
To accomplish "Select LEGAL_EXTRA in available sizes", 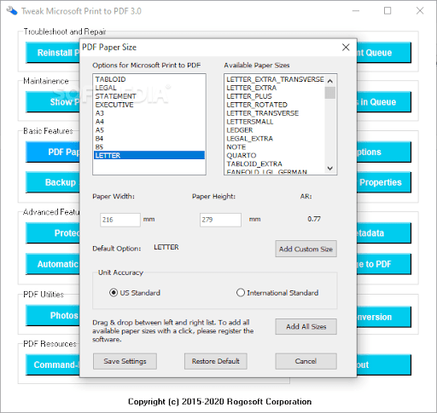I will pyautogui.click(x=275, y=139).
